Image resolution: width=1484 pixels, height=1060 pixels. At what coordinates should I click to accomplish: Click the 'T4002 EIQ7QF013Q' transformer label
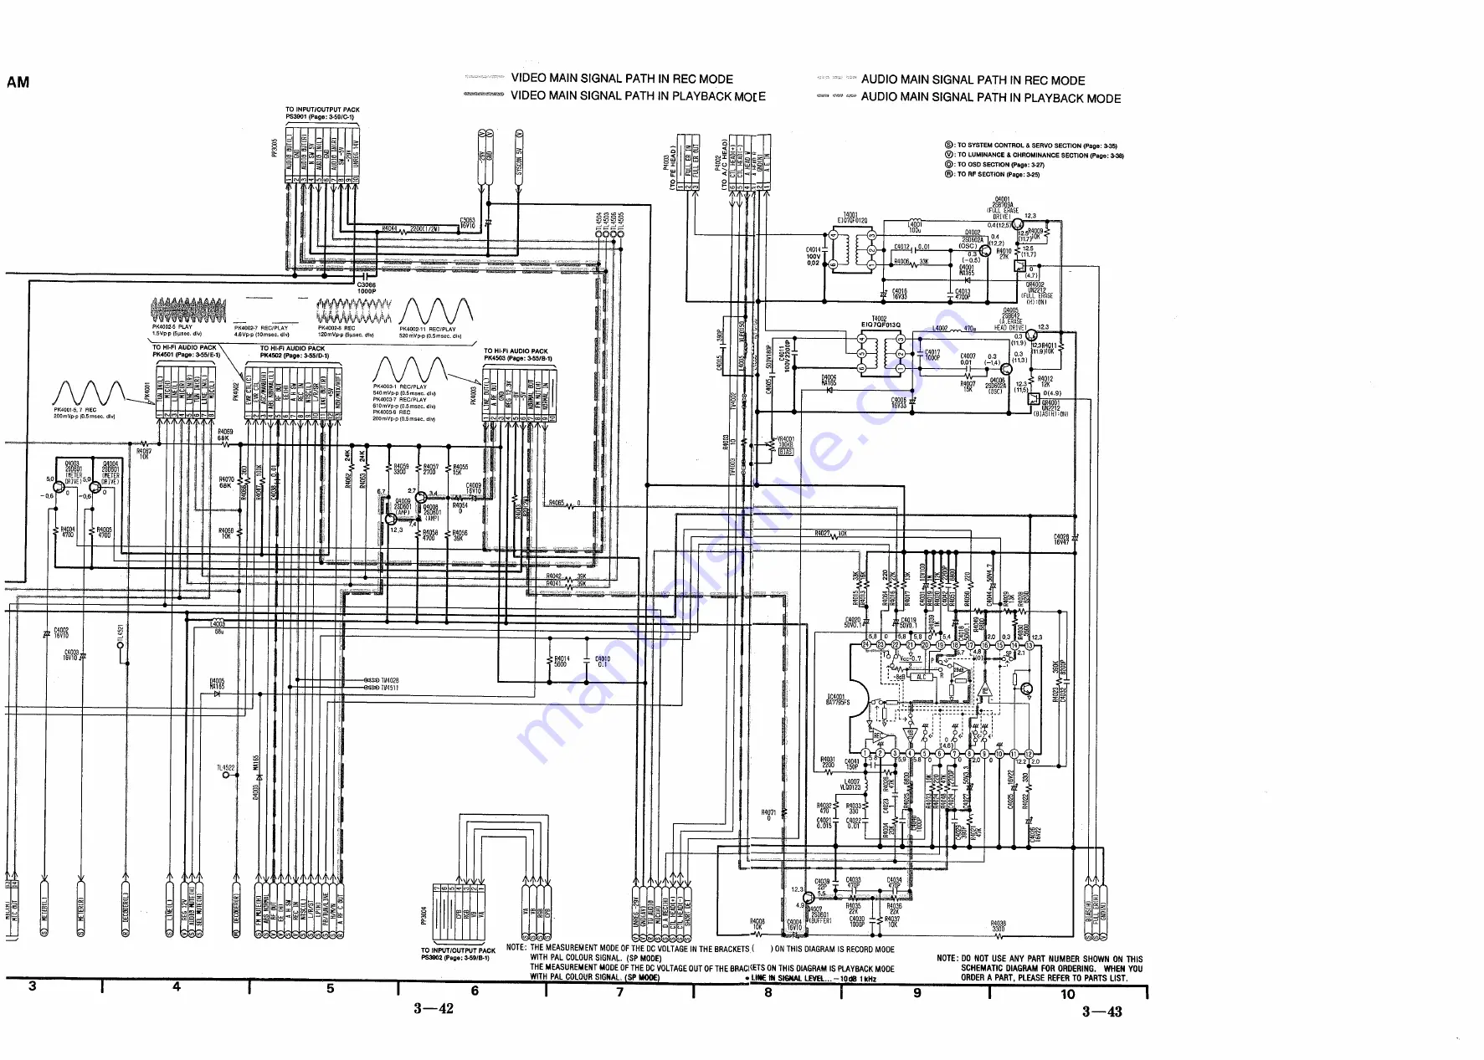click(x=881, y=322)
